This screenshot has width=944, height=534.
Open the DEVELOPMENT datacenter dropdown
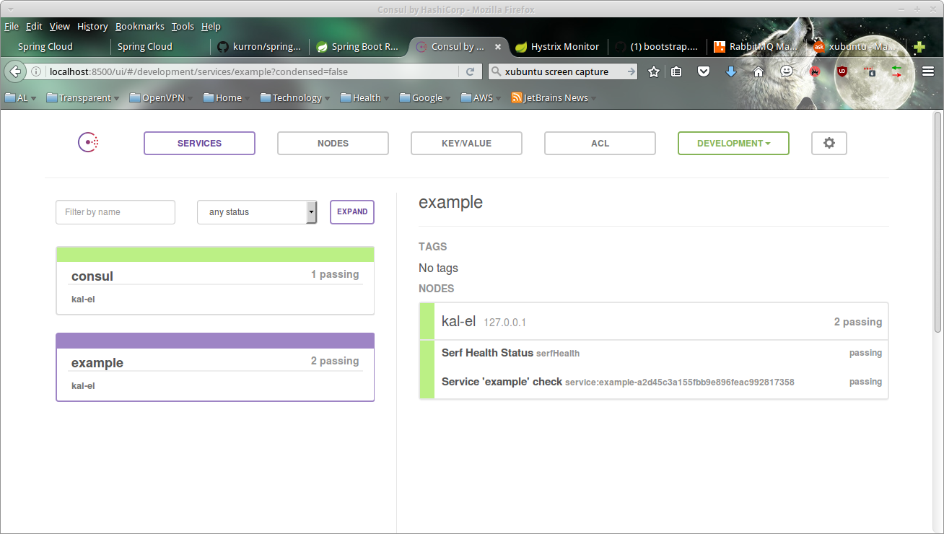click(733, 143)
